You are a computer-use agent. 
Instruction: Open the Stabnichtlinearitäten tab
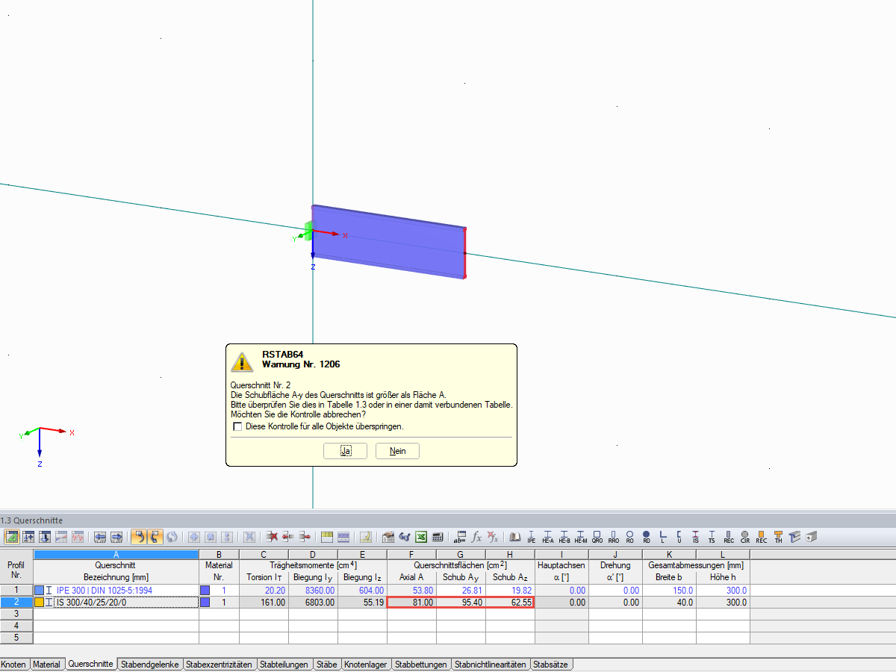pyautogui.click(x=491, y=664)
